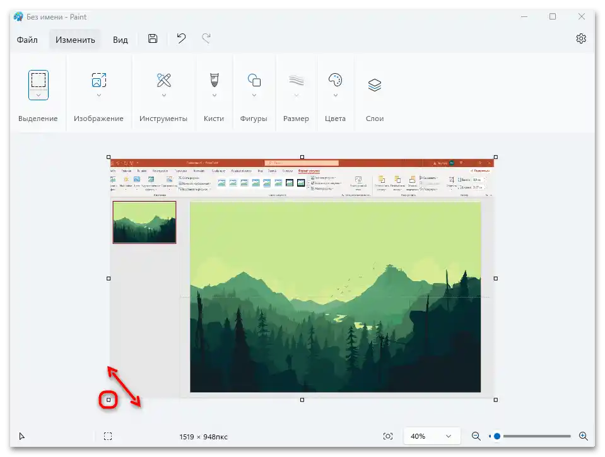This screenshot has width=605, height=457.
Task: Open the Вид menu
Action: point(120,40)
